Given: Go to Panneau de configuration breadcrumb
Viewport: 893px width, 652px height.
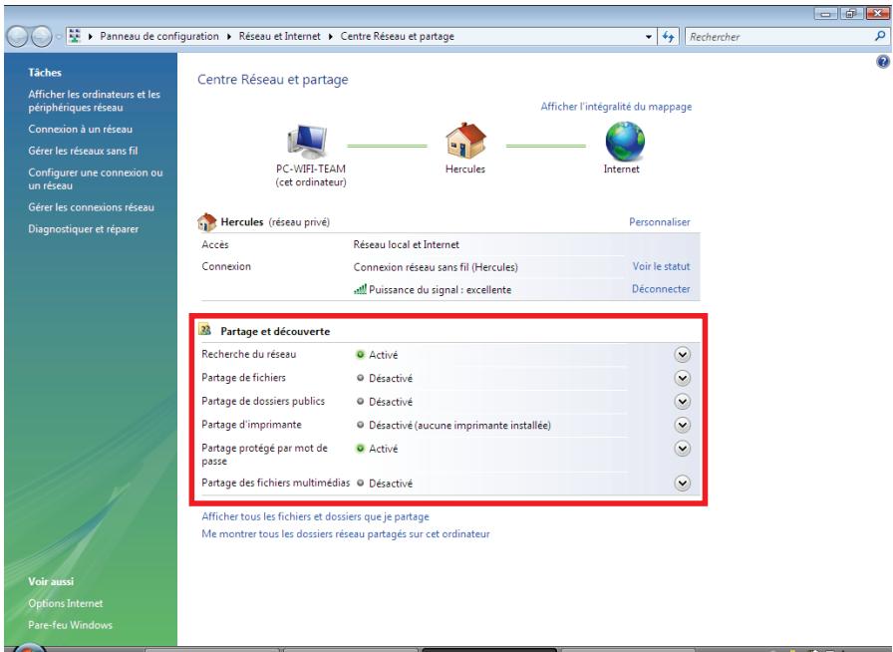Looking at the screenshot, I should [158, 36].
